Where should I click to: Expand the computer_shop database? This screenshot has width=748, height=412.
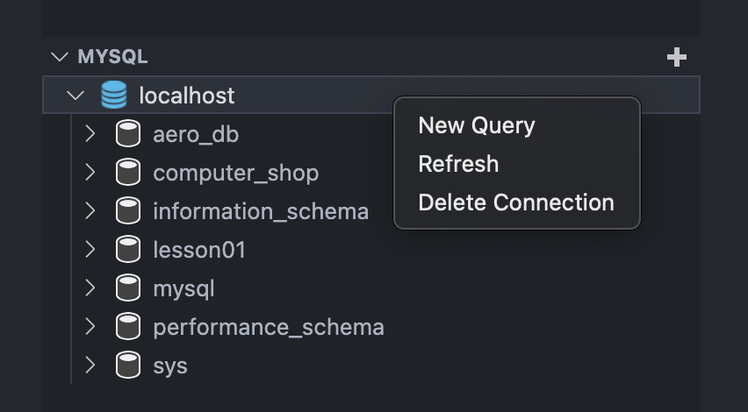(x=90, y=173)
